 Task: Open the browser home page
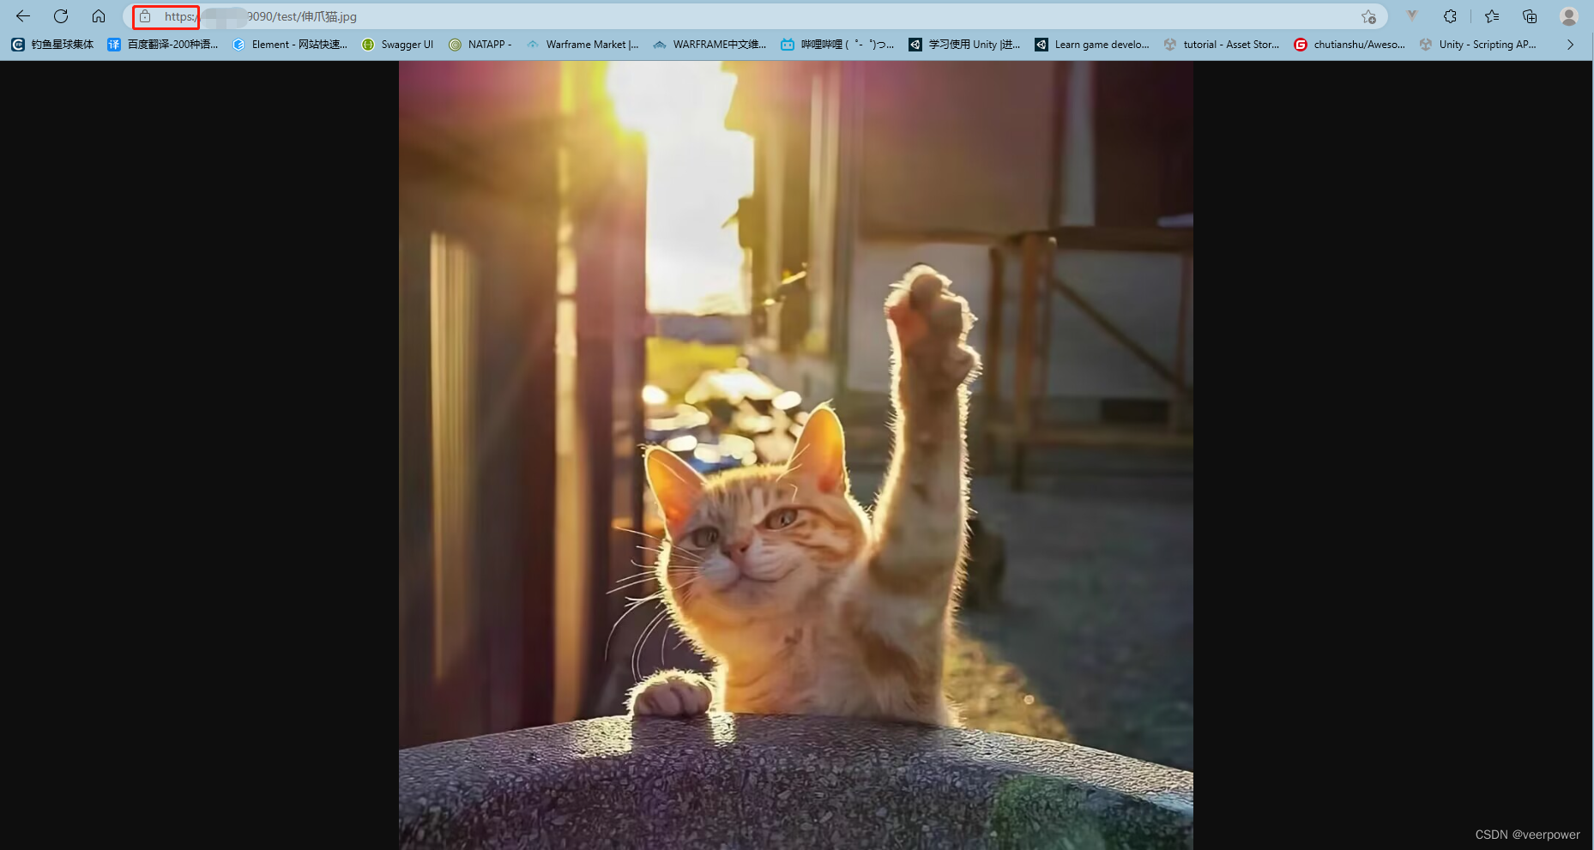99,16
